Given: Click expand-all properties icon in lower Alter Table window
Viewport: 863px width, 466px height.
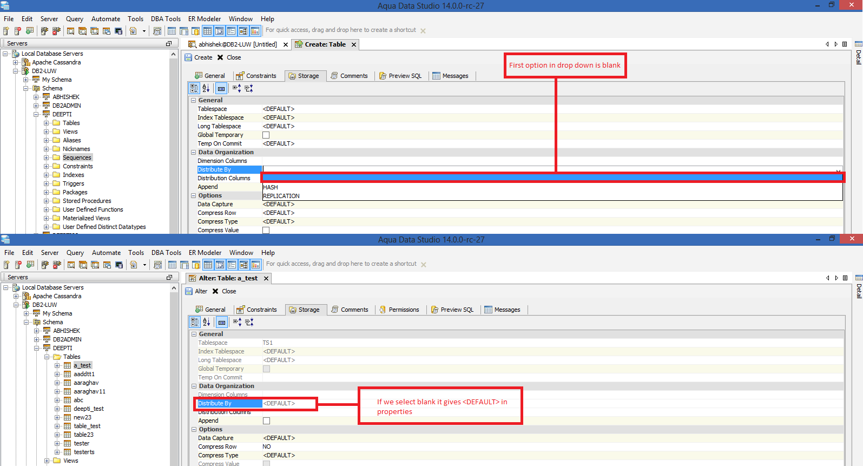Looking at the screenshot, I should coord(238,322).
